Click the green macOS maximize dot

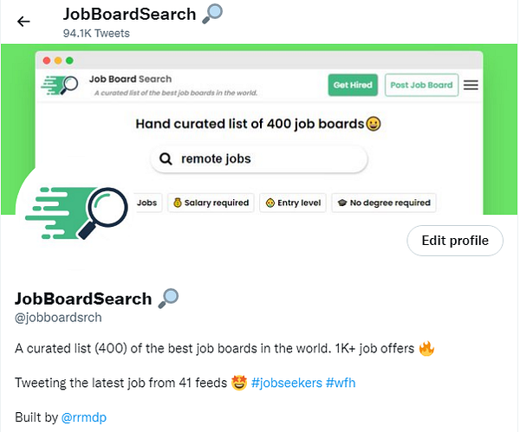pyautogui.click(x=69, y=61)
